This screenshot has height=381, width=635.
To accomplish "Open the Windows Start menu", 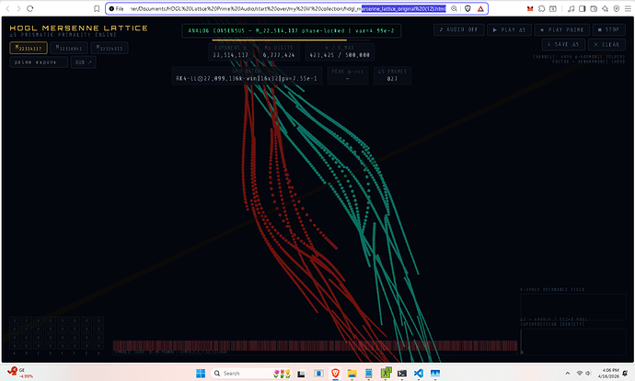I will click(203, 374).
